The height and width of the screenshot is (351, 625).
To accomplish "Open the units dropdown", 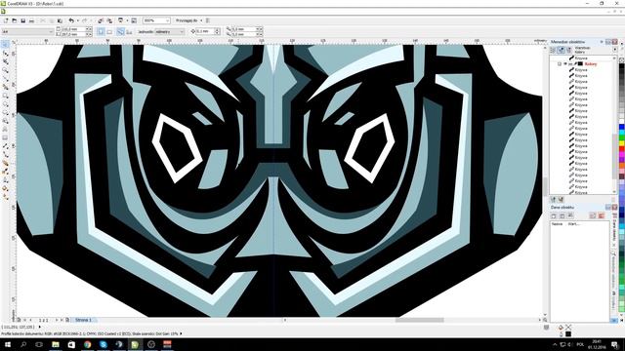I will (182, 31).
